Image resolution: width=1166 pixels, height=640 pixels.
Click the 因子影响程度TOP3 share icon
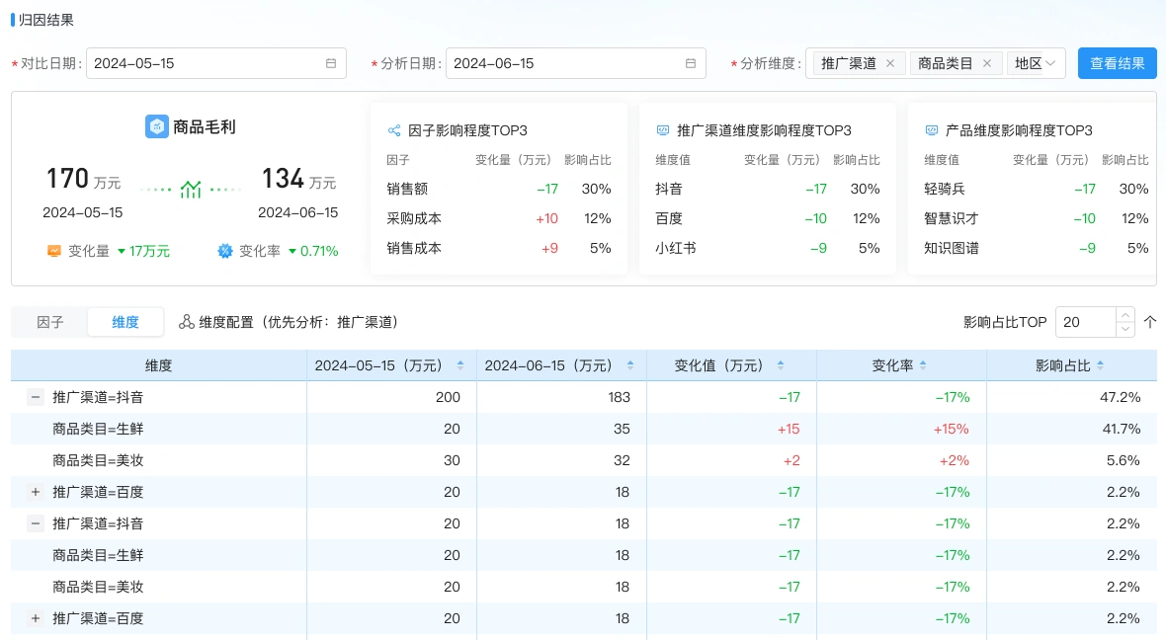coord(394,130)
